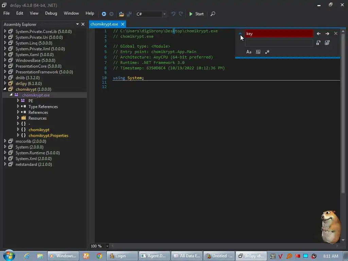This screenshot has height=261, width=348.
Task: Open the View menu
Action: 34,13
